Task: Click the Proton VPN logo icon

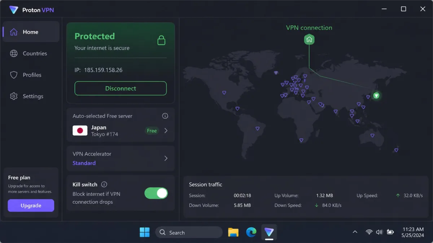Action: (x=14, y=10)
